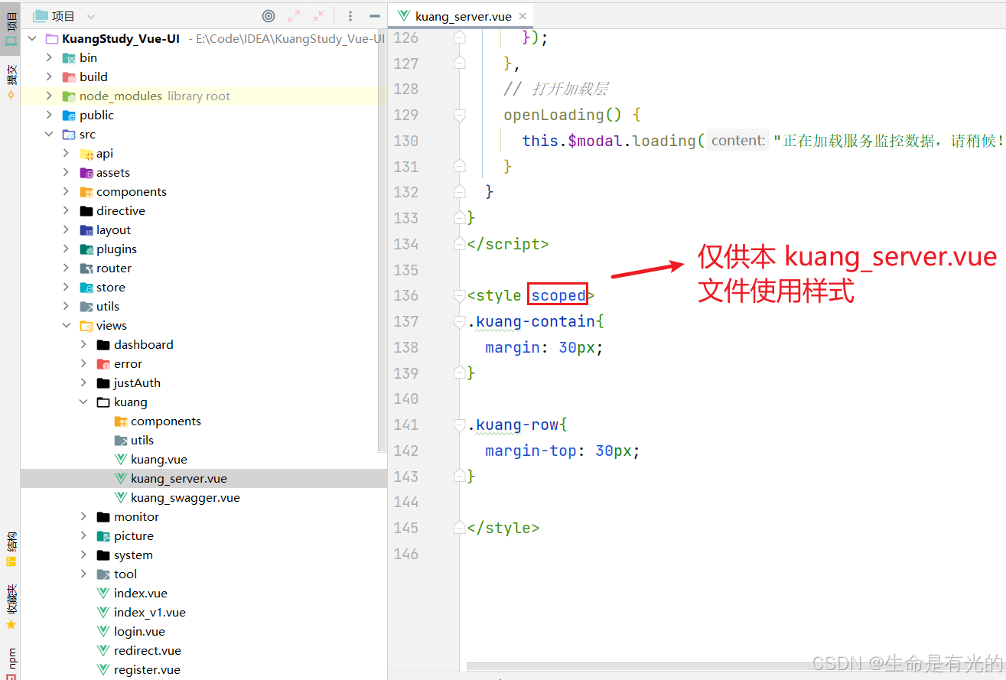Click the tool folder icon
This screenshot has width=1006, height=680.
103,574
